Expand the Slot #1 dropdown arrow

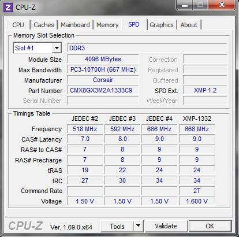point(57,48)
